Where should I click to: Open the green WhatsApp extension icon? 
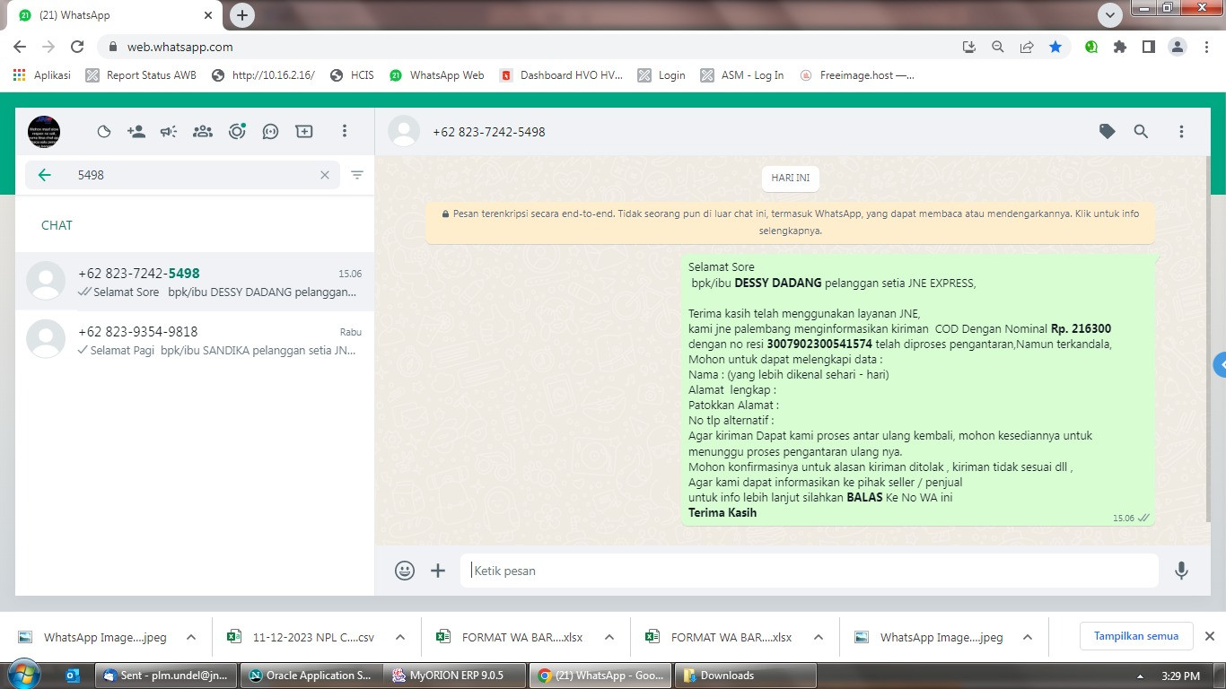coord(1091,47)
